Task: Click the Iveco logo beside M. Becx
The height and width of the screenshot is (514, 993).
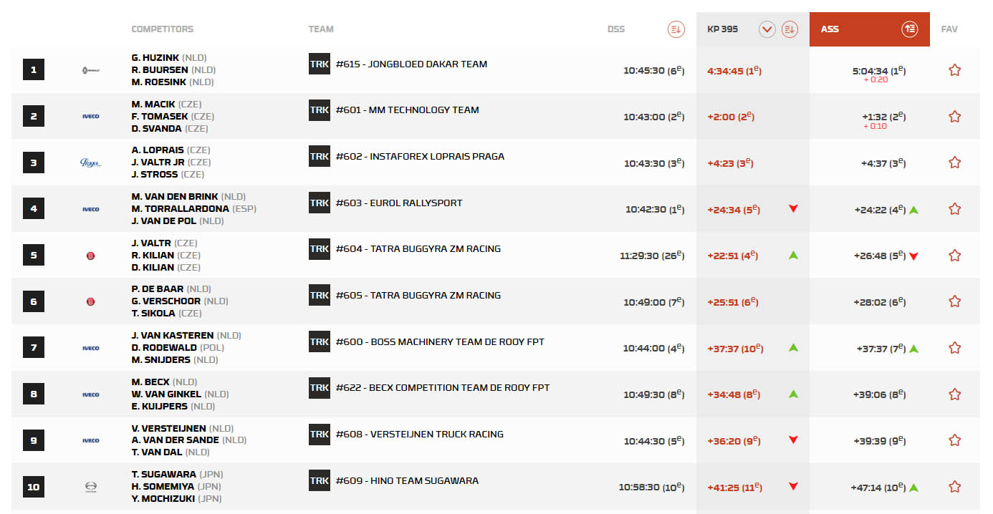Action: tap(91, 394)
